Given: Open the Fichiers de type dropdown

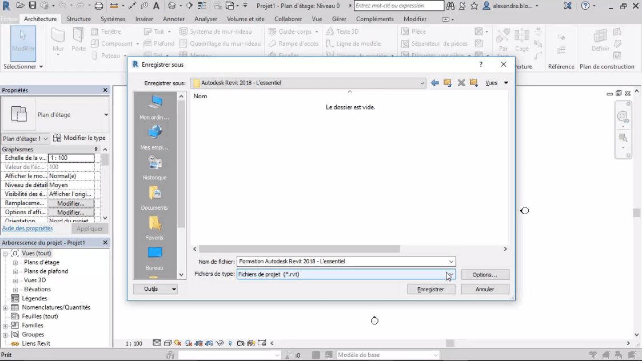Looking at the screenshot, I should [450, 274].
